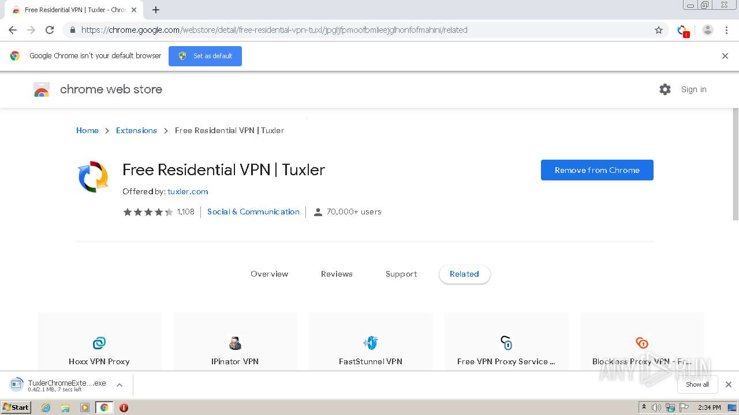The image size is (739, 415).
Task: Dismiss the default browser notification bar
Action: tap(725, 56)
